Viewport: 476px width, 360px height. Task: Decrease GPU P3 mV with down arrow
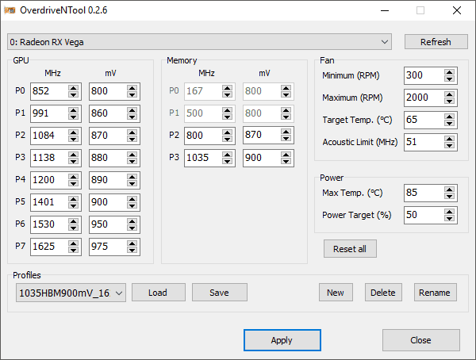pyautogui.click(x=132, y=161)
